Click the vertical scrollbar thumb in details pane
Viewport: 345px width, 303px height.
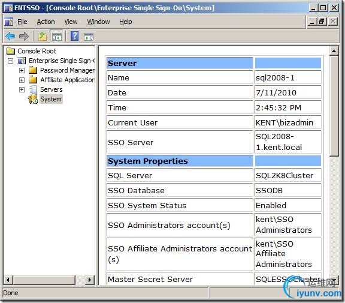[334, 106]
